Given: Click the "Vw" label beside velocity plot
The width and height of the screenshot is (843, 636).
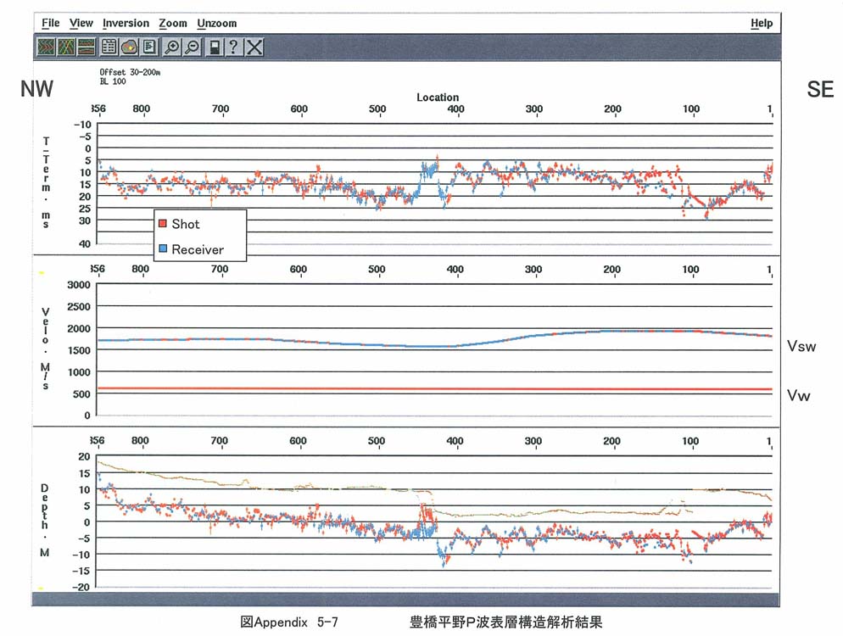Looking at the screenshot, I should 798,396.
